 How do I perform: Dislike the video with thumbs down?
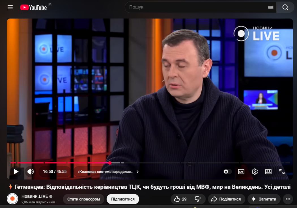coord(198,199)
